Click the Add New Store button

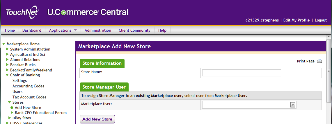pyautogui.click(x=97, y=119)
